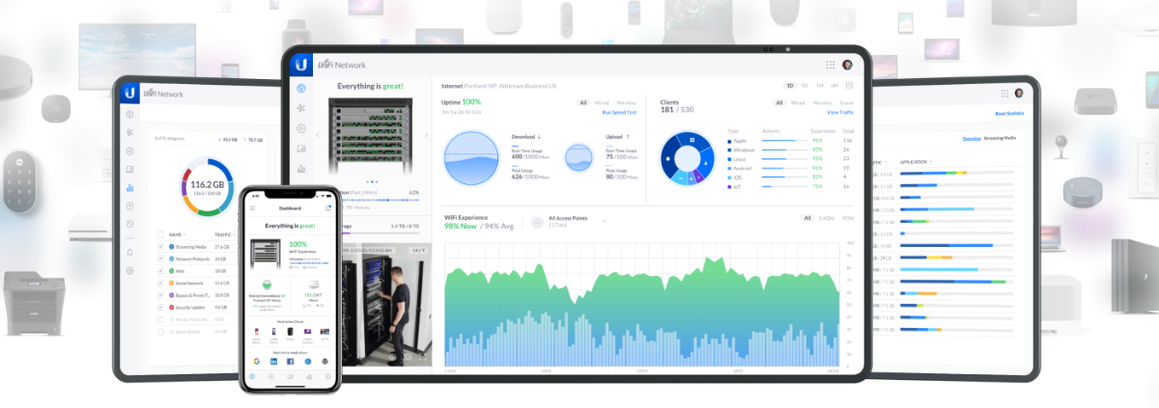Open user avatar on center tablet

(847, 65)
